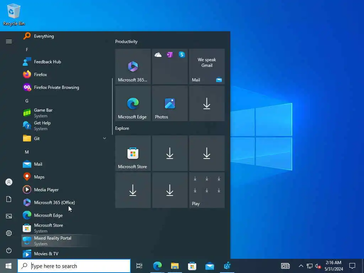This screenshot has height=273, width=364.
Task: Open the Recycle Bin on the desktop
Action: [x=14, y=14]
